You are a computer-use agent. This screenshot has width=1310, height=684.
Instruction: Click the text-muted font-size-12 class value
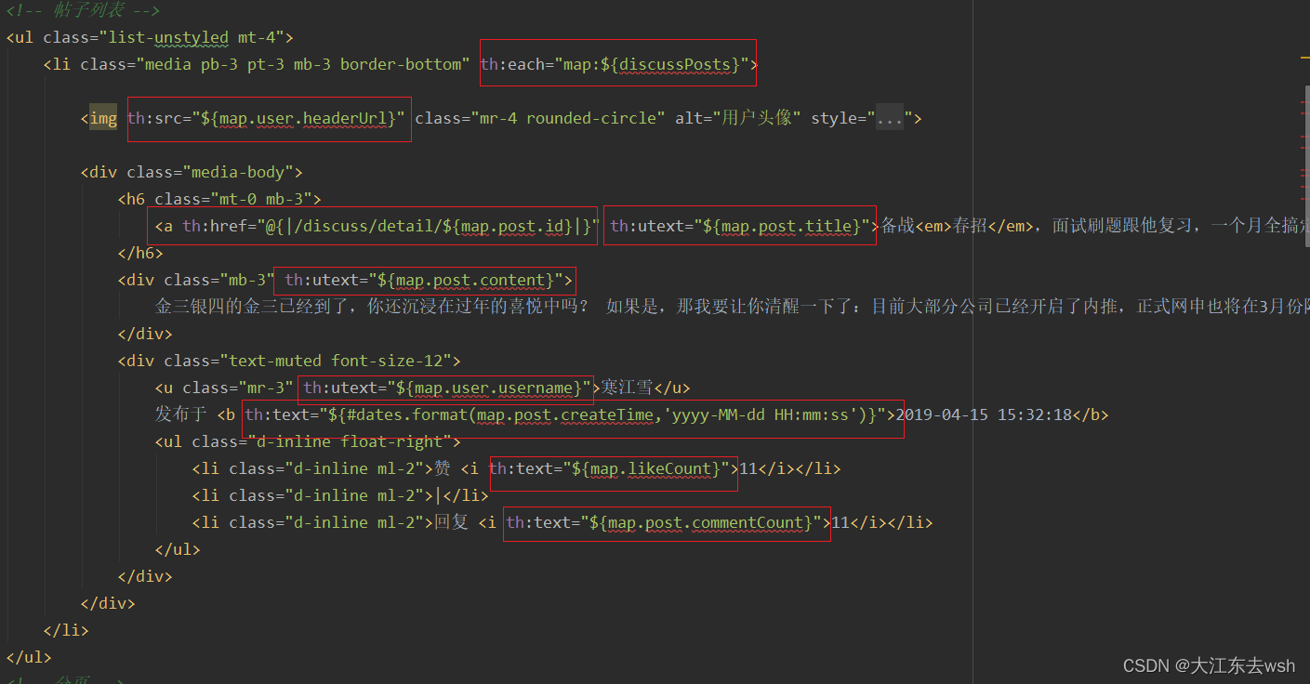[x=336, y=362]
